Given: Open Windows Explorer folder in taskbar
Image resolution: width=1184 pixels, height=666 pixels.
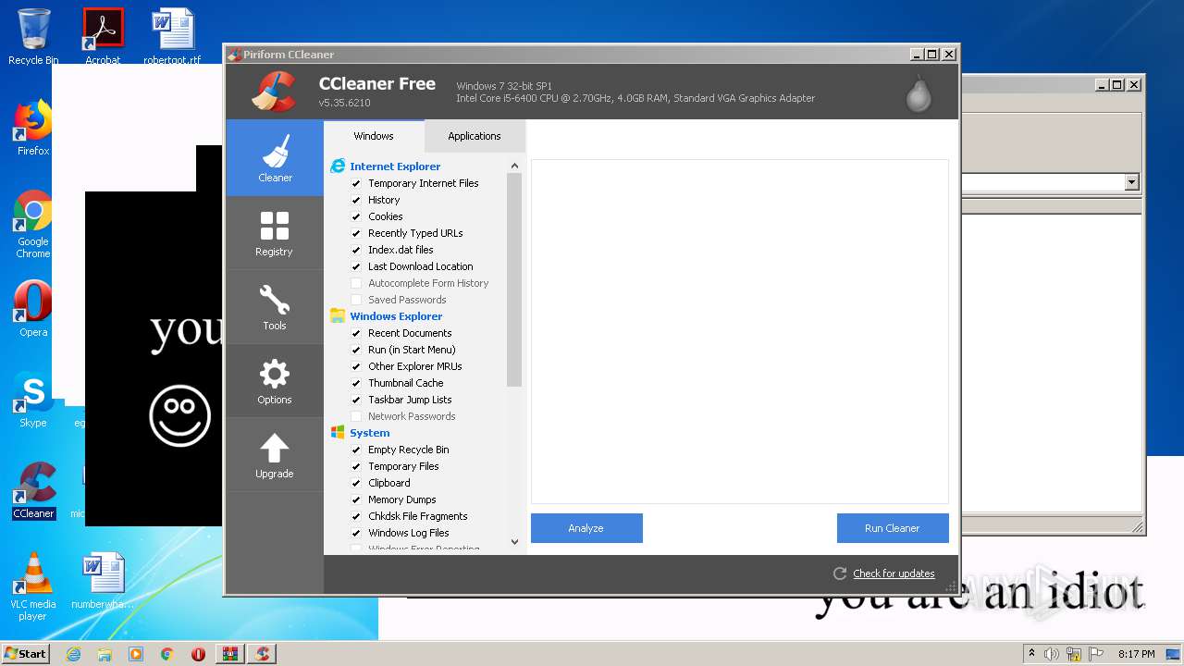Looking at the screenshot, I should coord(105,654).
